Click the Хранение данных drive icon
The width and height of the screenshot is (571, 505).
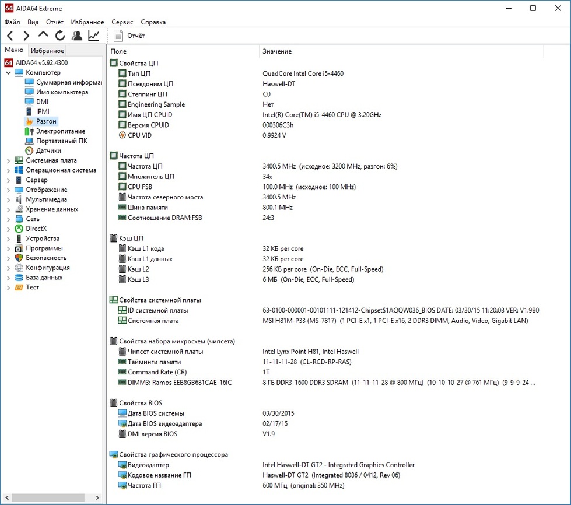19,209
